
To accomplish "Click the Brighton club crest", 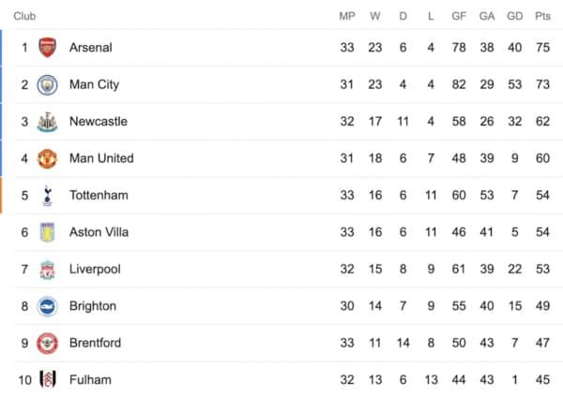I will click(x=48, y=306).
